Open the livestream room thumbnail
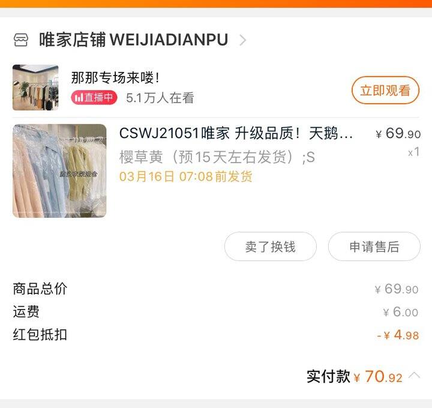Viewport: 432px width, 408px height. 35,88
